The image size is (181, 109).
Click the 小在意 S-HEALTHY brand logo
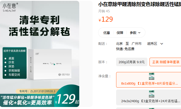click(x=10, y=7)
